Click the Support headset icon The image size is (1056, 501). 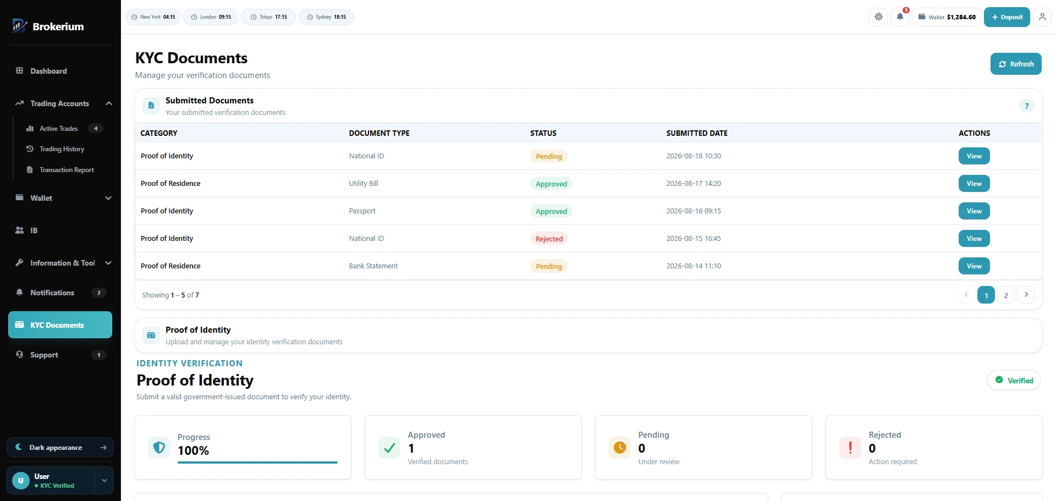[20, 355]
